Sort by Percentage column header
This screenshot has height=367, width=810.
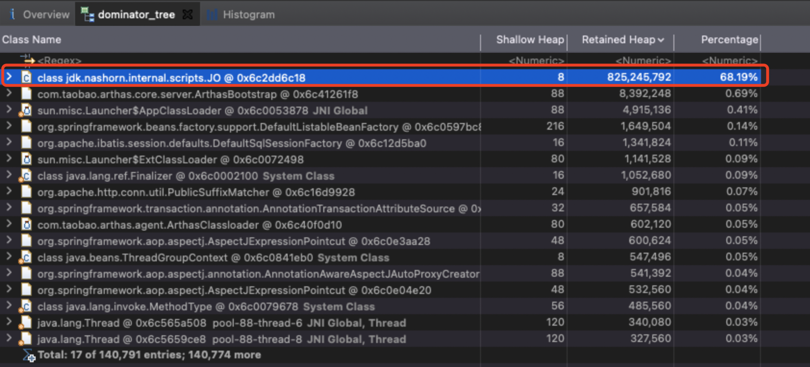729,40
